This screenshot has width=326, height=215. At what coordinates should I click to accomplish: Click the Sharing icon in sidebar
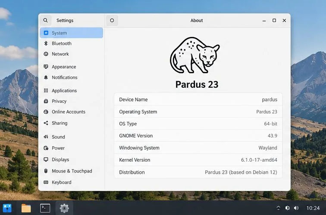pyautogui.click(x=46, y=123)
